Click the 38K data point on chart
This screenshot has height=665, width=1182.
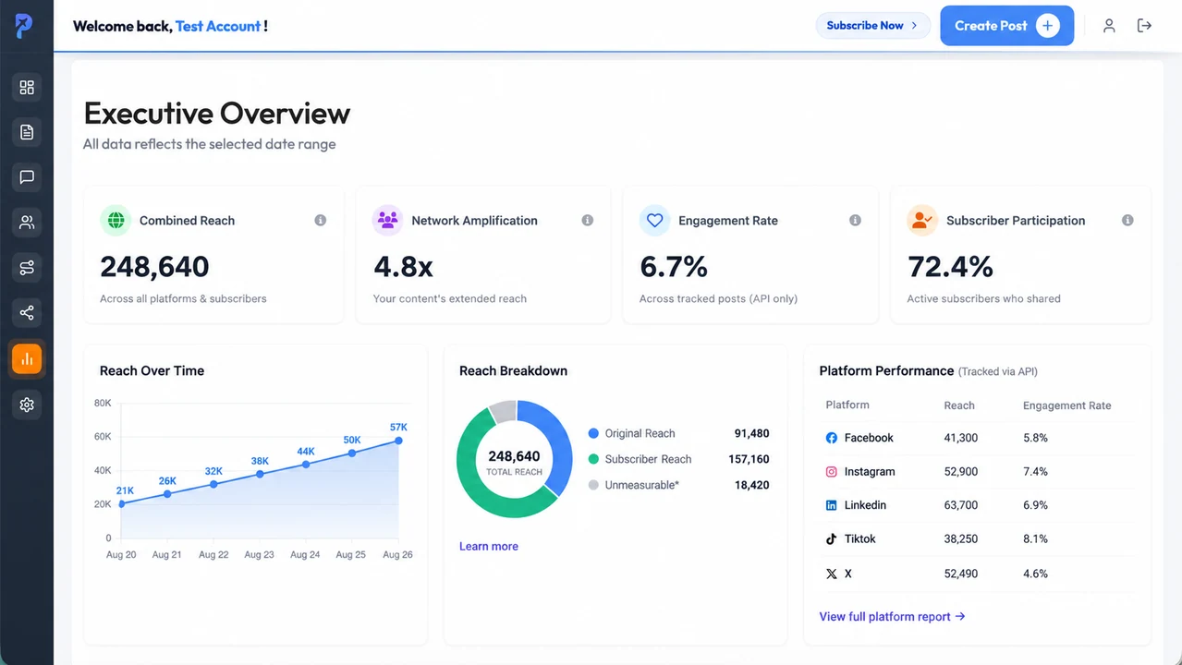pyautogui.click(x=260, y=474)
